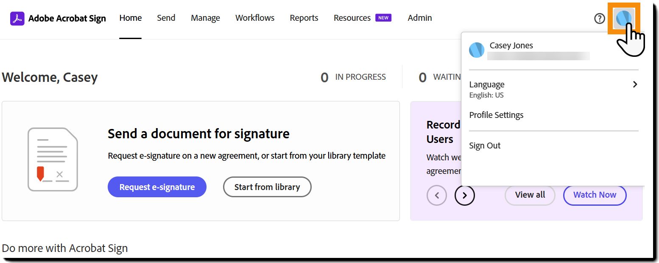Click the View all button

(530, 195)
